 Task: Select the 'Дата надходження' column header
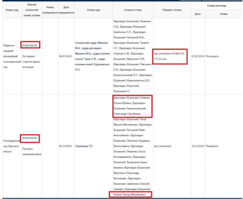point(64,10)
